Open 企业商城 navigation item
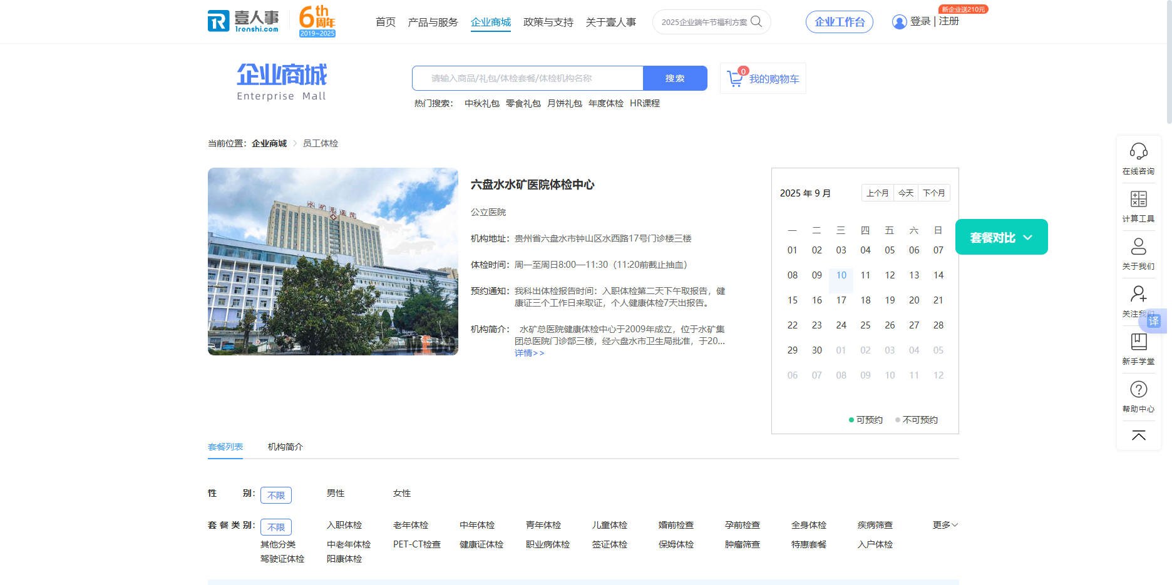1172x585 pixels. point(491,23)
